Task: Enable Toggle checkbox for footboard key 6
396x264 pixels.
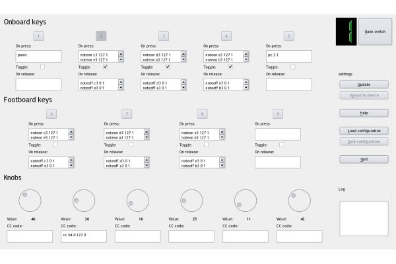Action: [55, 145]
